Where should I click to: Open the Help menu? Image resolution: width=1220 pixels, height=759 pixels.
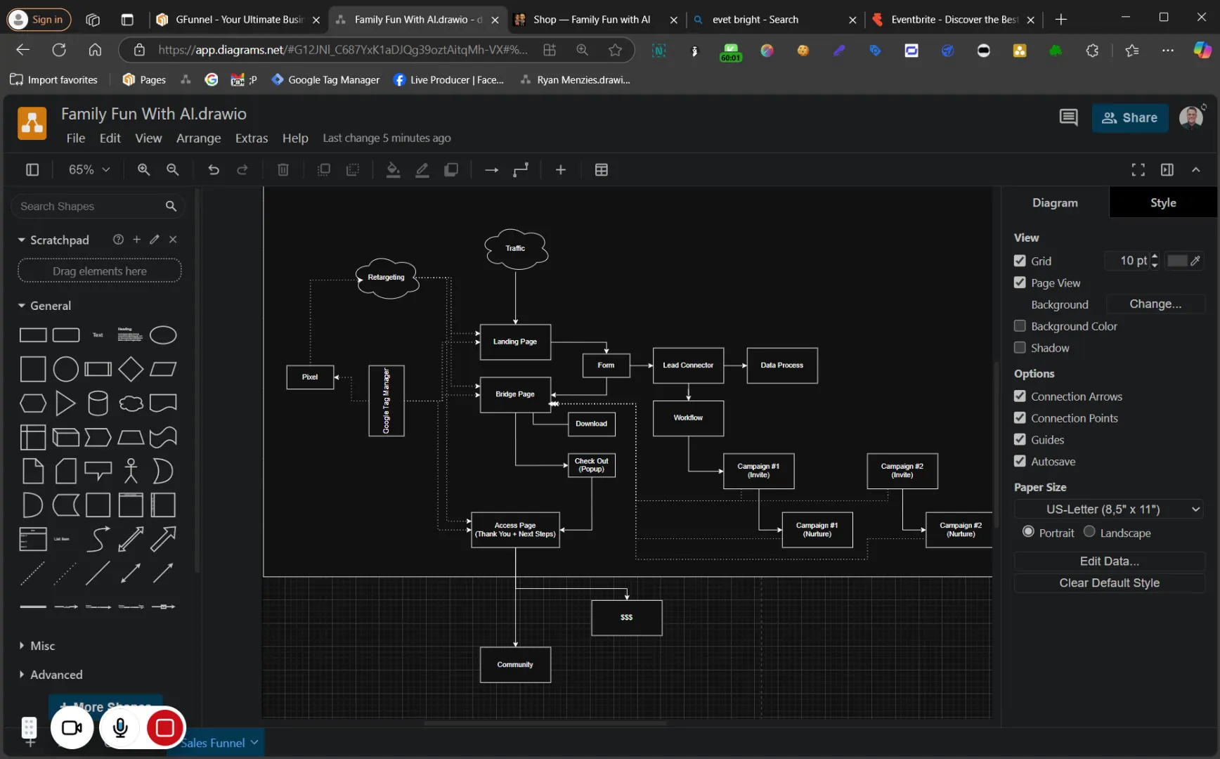pyautogui.click(x=295, y=138)
